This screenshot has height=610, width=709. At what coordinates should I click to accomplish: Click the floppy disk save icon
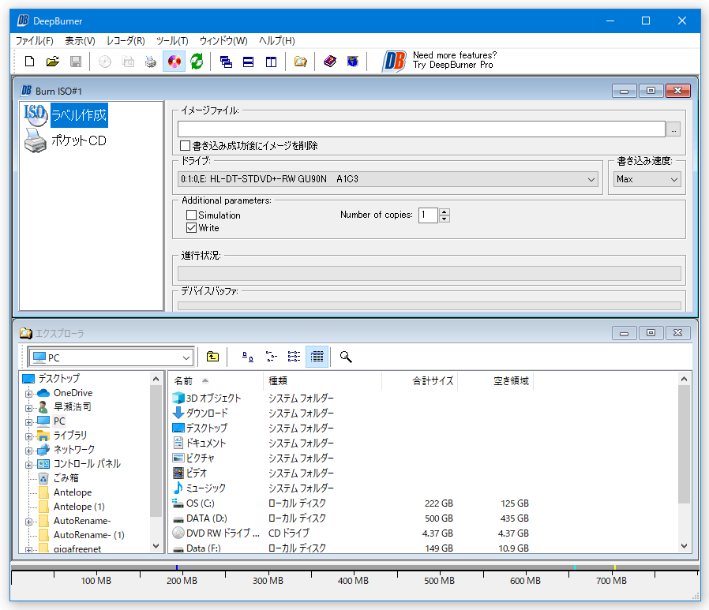[x=76, y=62]
